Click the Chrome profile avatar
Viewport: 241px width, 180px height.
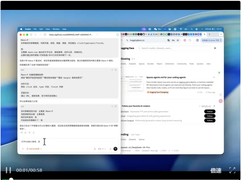point(197,40)
